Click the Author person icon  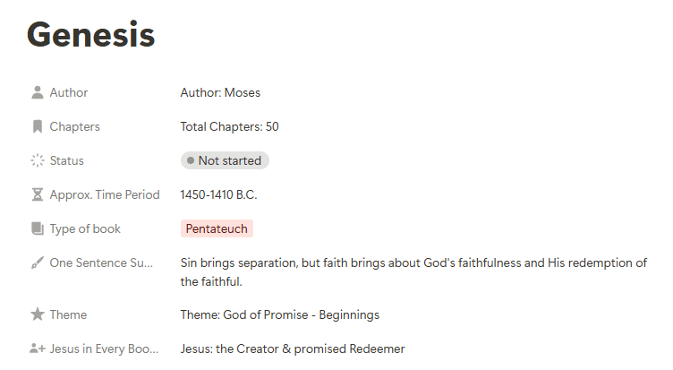[38, 92]
